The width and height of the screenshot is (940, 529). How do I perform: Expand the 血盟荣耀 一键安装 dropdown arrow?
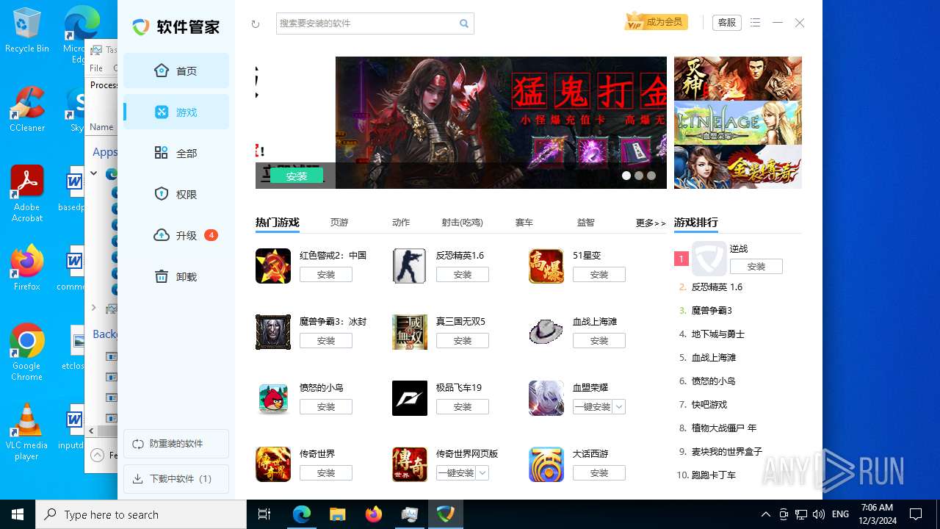coord(619,406)
